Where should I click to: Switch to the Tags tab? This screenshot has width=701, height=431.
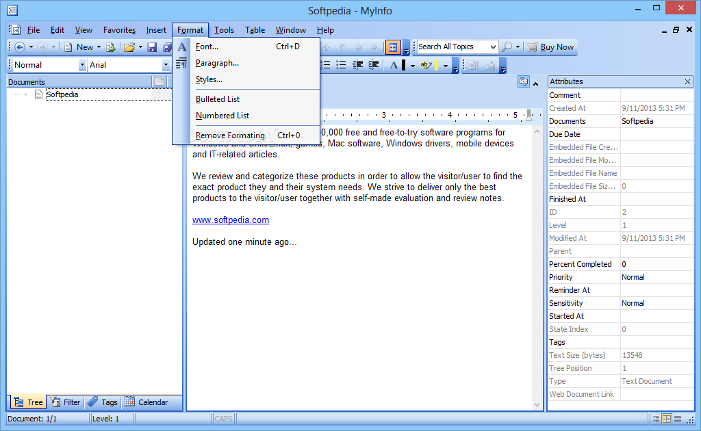[103, 402]
